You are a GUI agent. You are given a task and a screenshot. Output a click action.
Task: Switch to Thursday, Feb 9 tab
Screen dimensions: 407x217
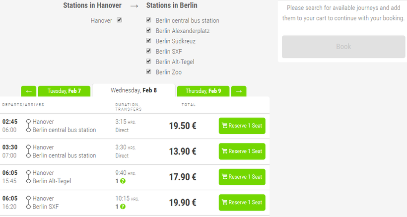pos(203,91)
